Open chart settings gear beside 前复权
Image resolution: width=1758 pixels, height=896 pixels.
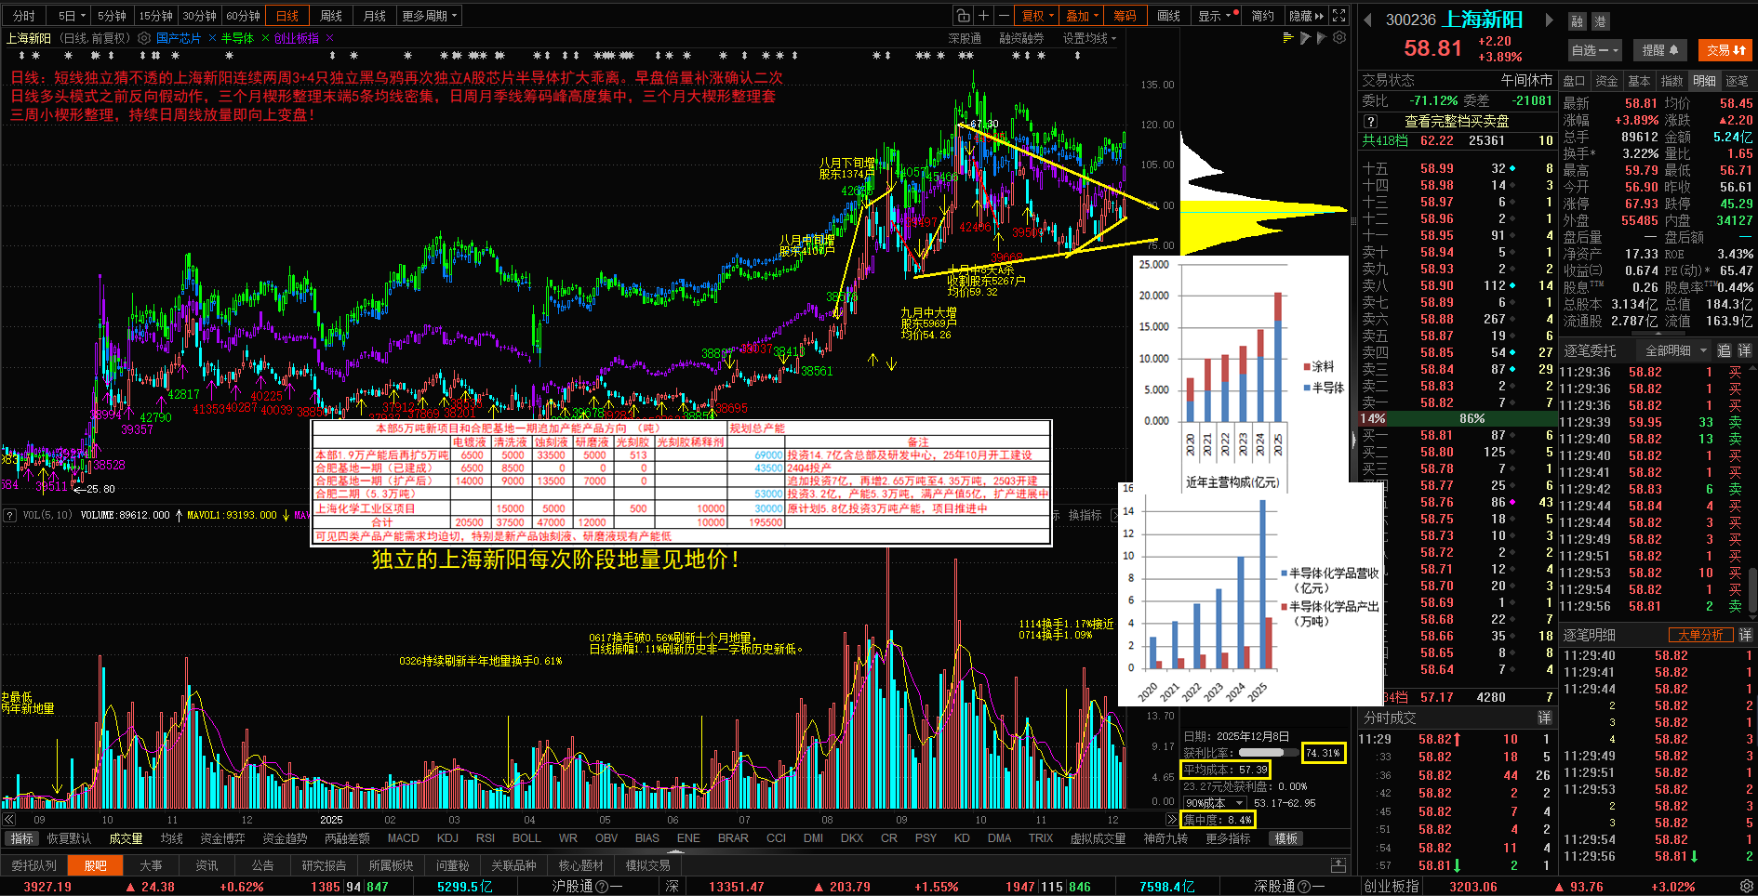tap(144, 38)
